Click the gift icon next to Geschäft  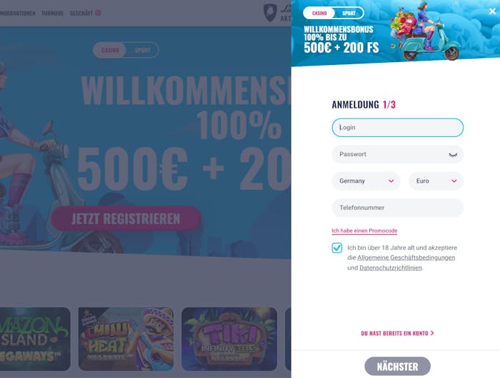coord(99,13)
